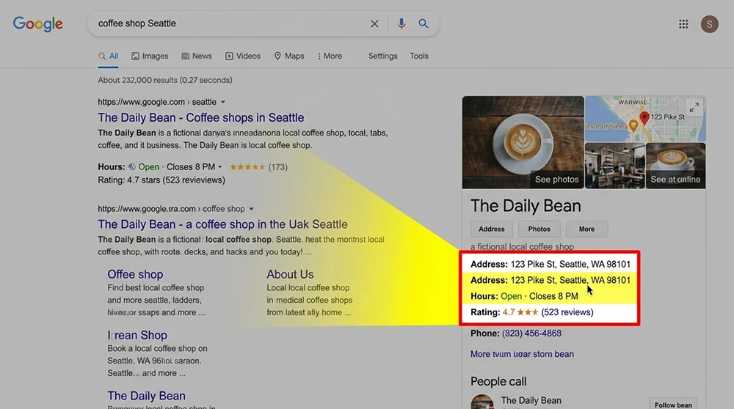Click the stars next to 4.7 rating
Image resolution: width=734 pixels, height=409 pixels.
point(528,312)
